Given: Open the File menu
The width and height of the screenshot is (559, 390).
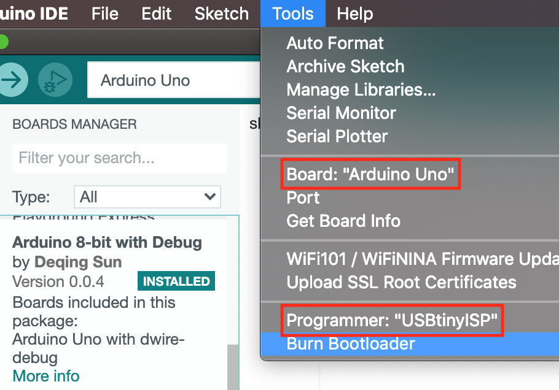Looking at the screenshot, I should pyautogui.click(x=105, y=13).
